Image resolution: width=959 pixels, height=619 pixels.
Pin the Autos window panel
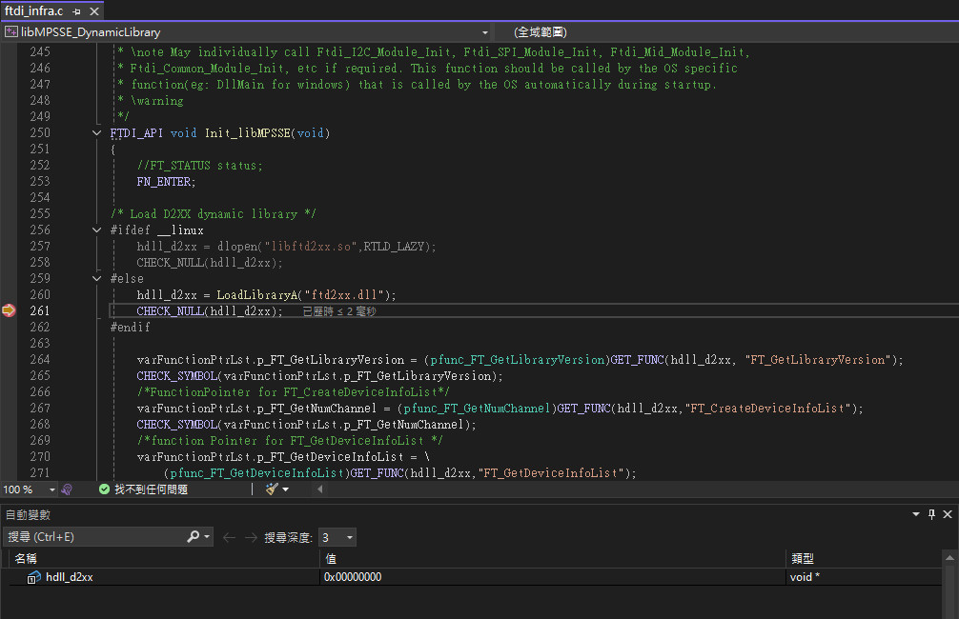pyautogui.click(x=931, y=514)
